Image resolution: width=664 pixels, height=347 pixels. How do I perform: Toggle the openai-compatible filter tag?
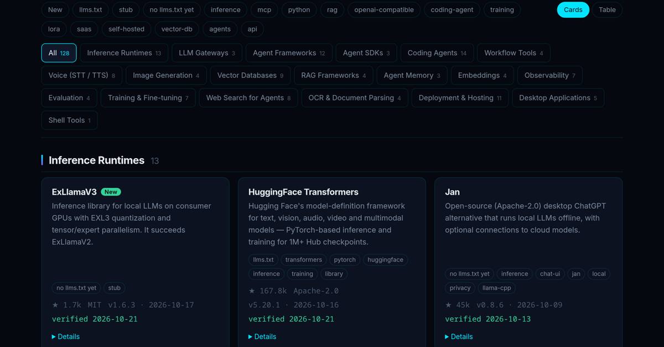point(384,10)
